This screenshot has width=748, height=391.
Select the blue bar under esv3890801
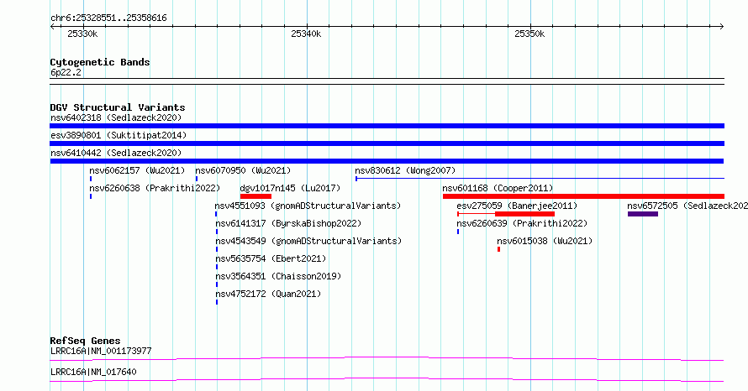pos(387,143)
